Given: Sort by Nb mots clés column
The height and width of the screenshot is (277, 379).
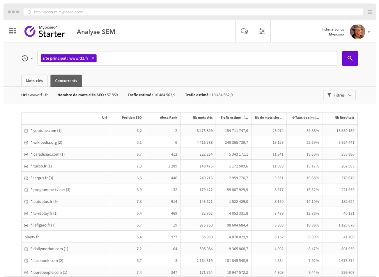Looking at the screenshot, I should (x=203, y=118).
